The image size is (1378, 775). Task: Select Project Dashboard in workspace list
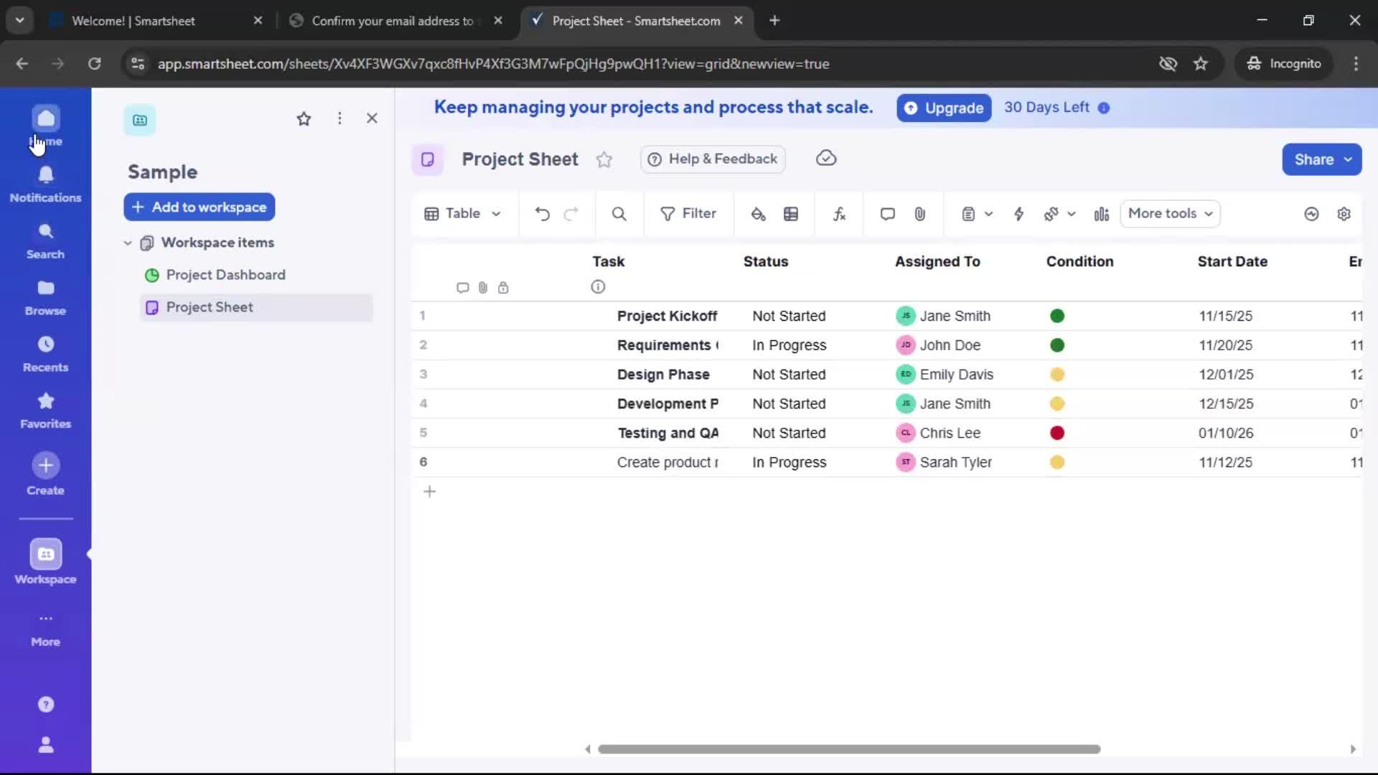(x=225, y=275)
